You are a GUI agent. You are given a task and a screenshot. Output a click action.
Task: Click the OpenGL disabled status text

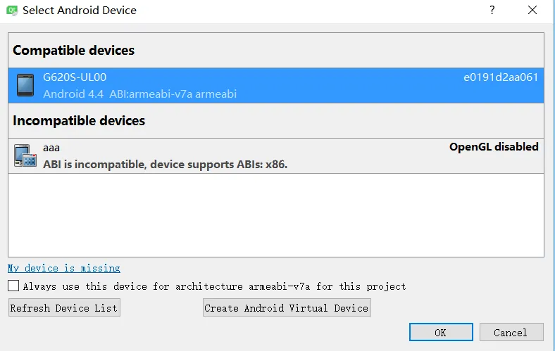pyautogui.click(x=494, y=147)
